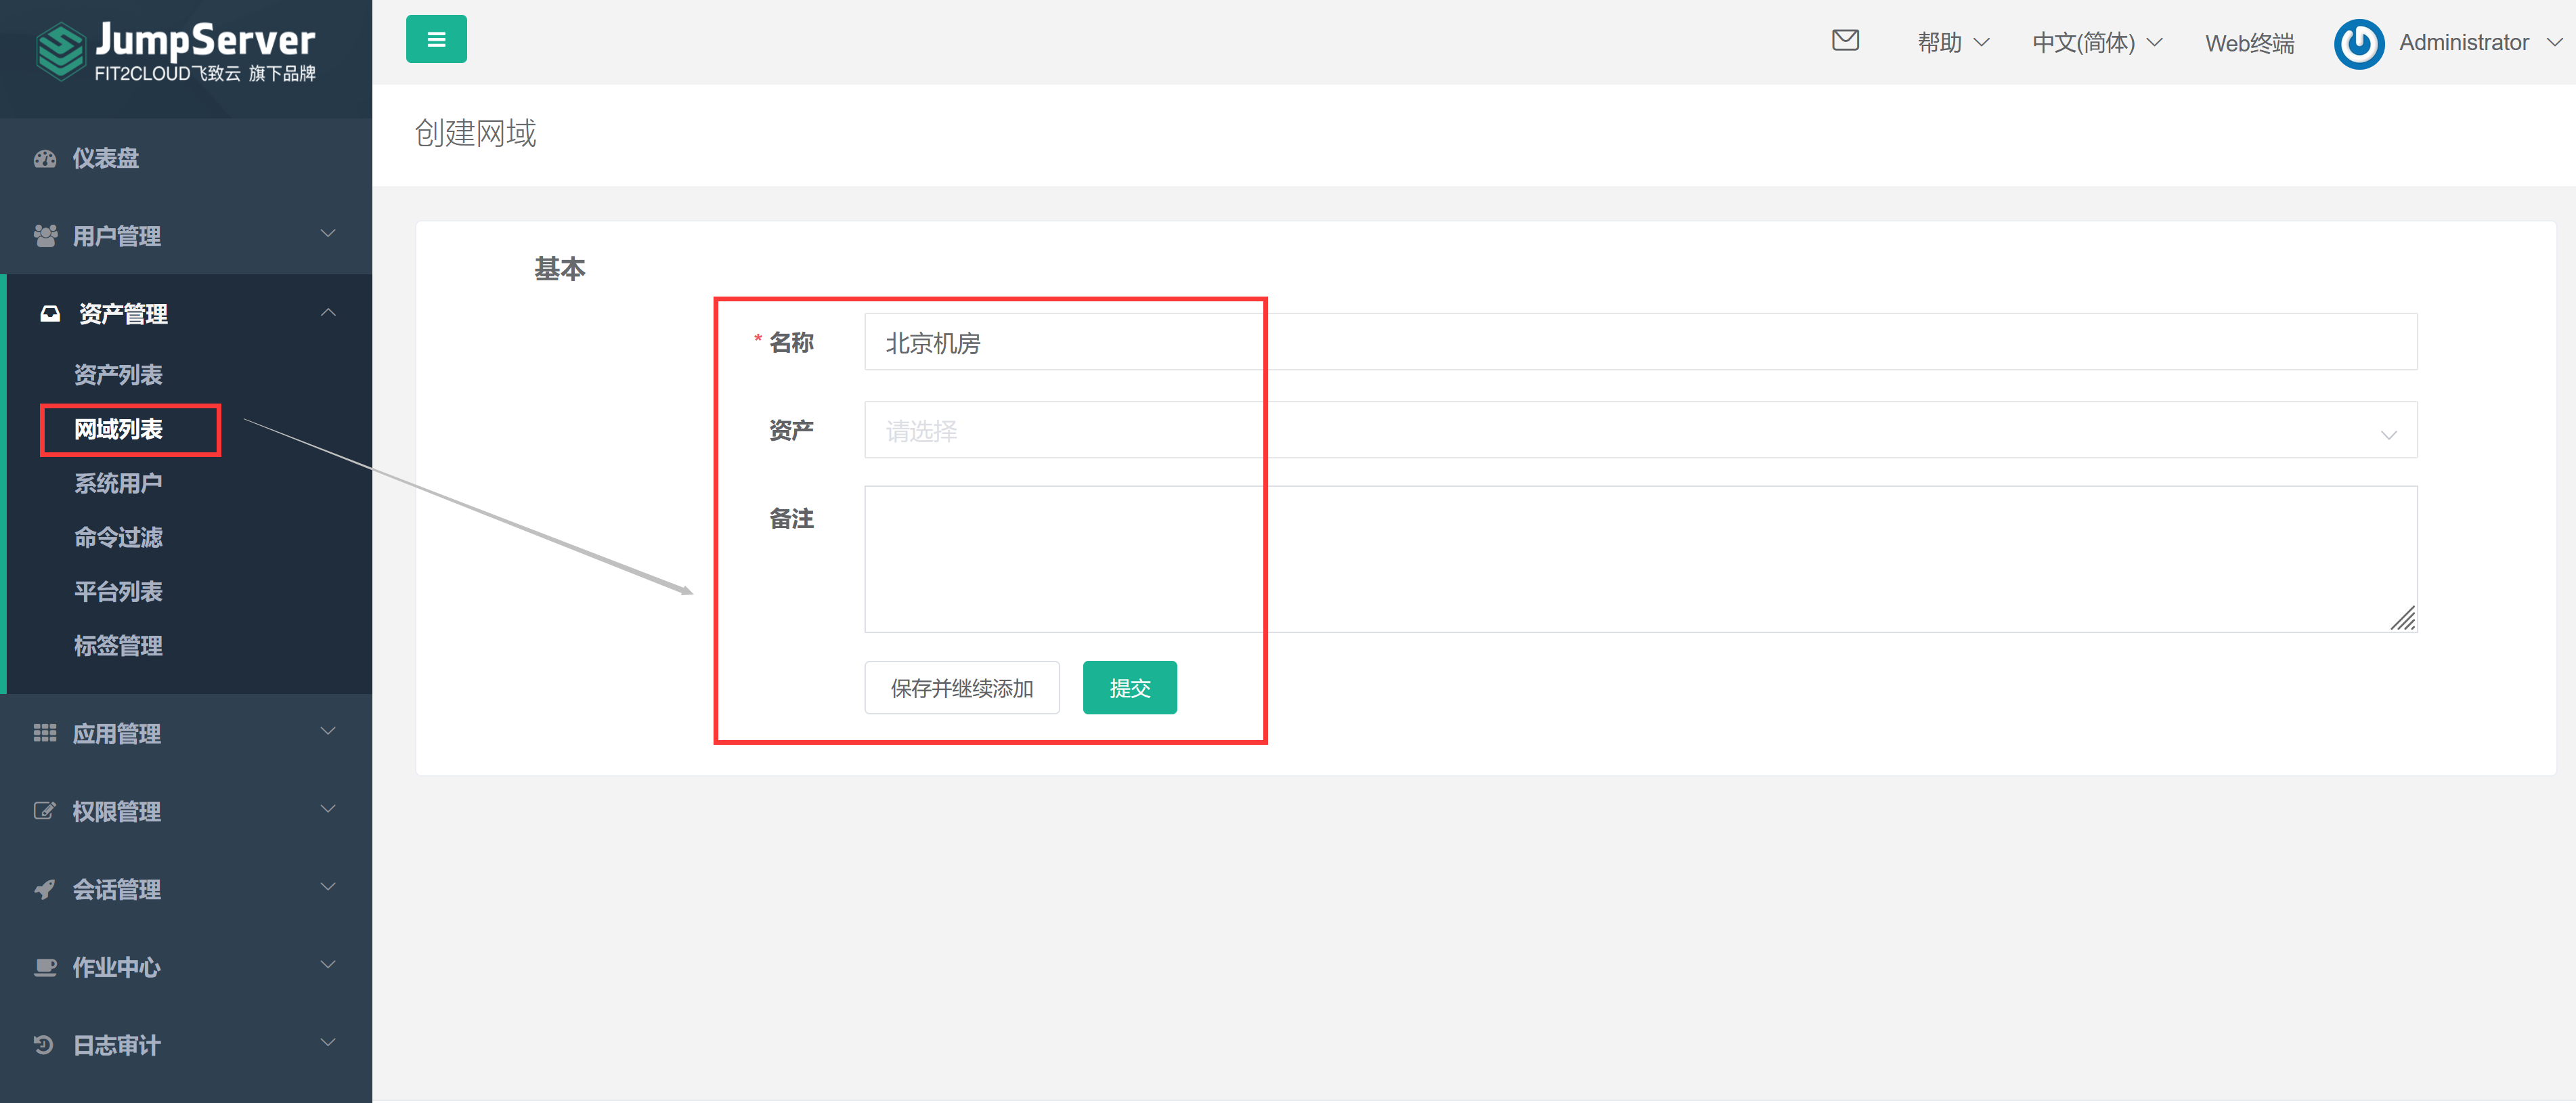This screenshot has width=2576, height=1103.
Task: Open 标签管理 submenu item
Action: pyautogui.click(x=118, y=645)
